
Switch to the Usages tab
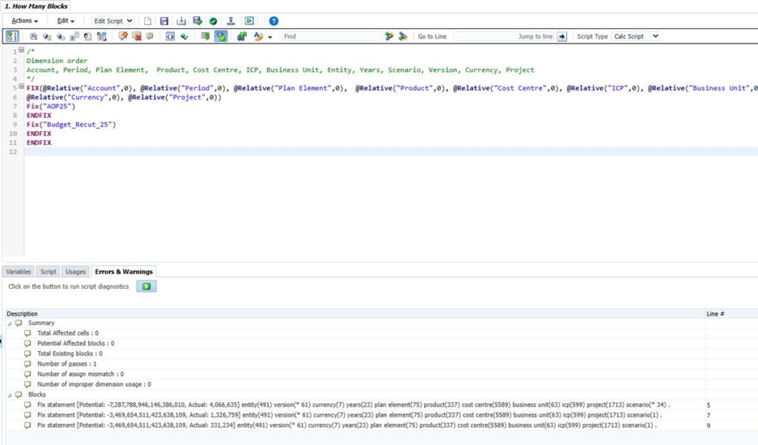click(x=76, y=272)
